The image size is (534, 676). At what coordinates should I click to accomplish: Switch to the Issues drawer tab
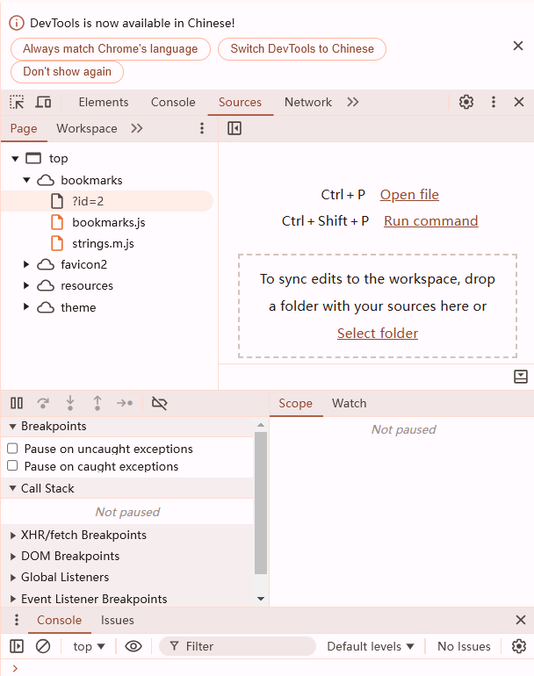tap(118, 620)
